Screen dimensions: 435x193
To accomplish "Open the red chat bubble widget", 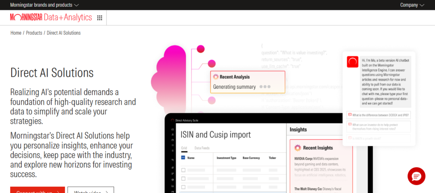I will pos(416,176).
